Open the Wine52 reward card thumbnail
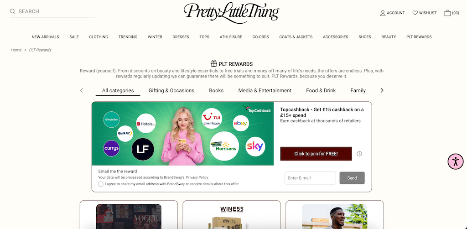 click(x=232, y=216)
